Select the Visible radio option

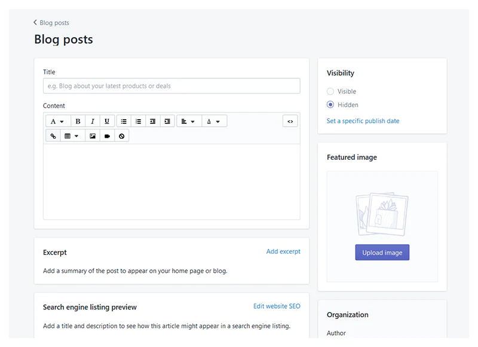[330, 92]
